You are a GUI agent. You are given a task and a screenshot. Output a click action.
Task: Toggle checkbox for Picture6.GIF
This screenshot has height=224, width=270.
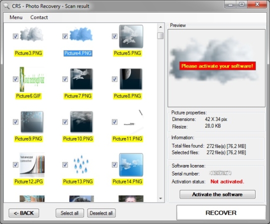[x=15, y=79]
